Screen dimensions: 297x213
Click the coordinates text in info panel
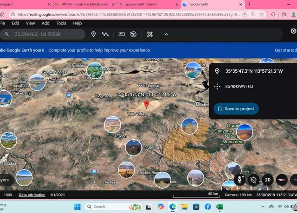(x=254, y=71)
